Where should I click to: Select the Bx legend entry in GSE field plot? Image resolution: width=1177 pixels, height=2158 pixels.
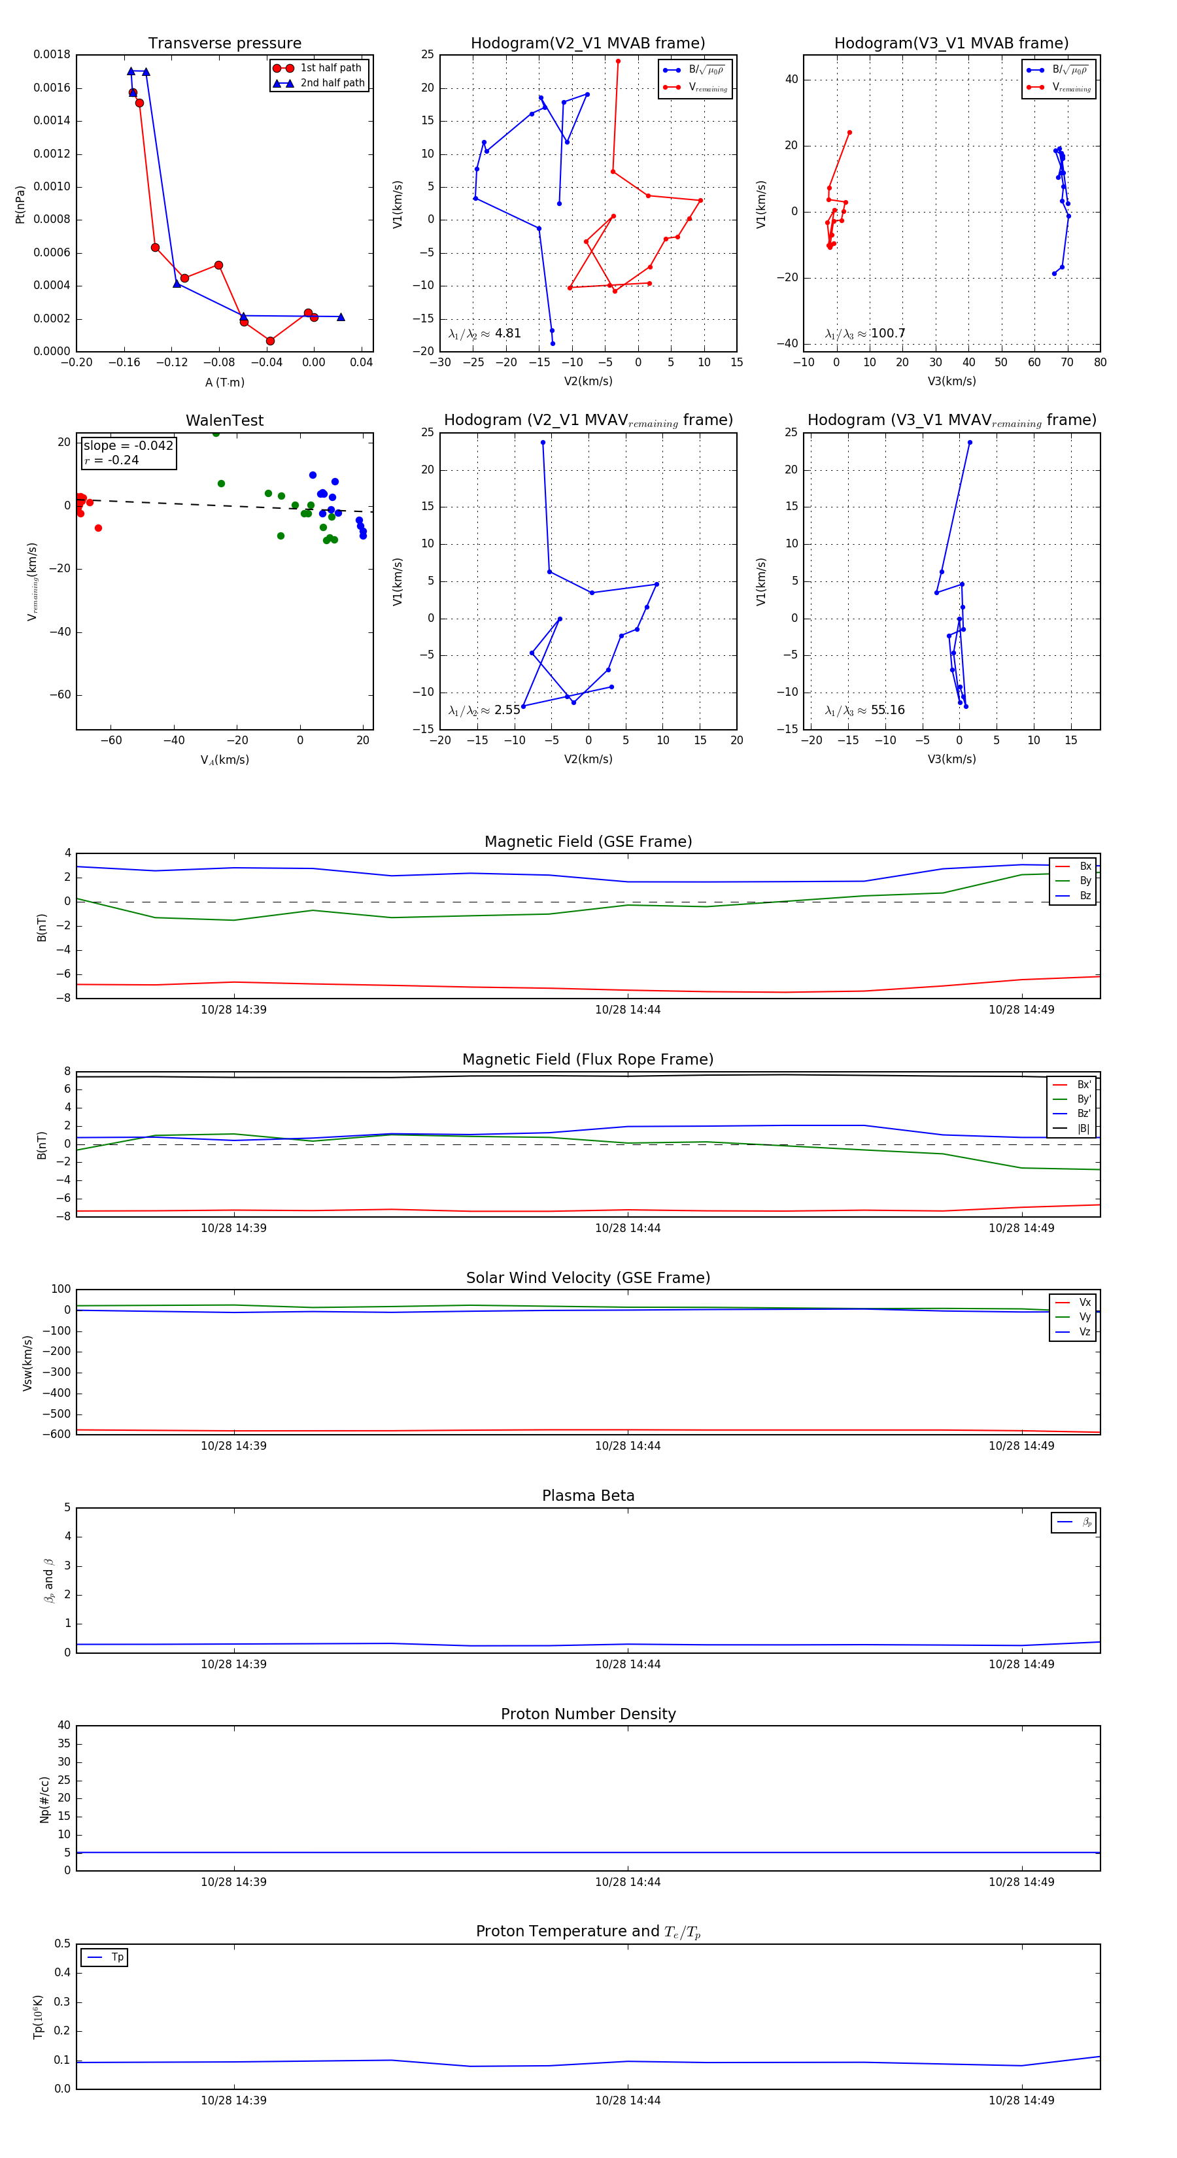1073,866
